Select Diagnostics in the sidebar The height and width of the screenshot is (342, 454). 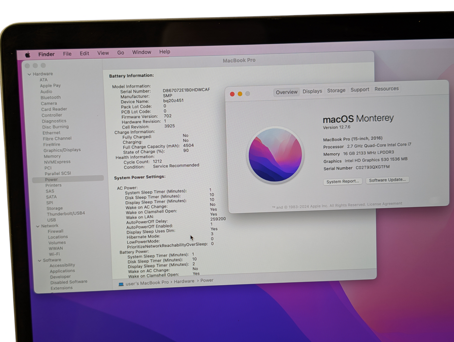point(54,121)
